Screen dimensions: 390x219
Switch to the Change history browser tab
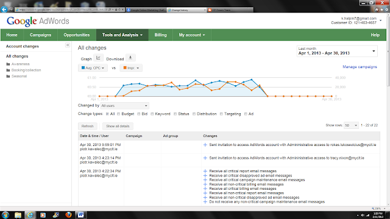point(186,10)
